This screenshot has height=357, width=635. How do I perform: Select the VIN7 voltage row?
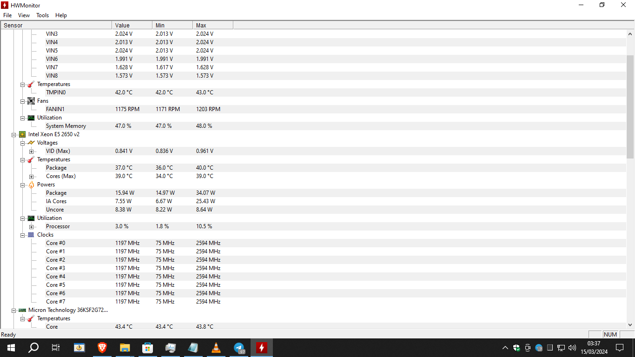pyautogui.click(x=313, y=67)
